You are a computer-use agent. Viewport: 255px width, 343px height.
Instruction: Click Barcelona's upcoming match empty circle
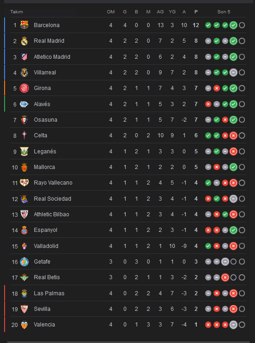(242, 25)
